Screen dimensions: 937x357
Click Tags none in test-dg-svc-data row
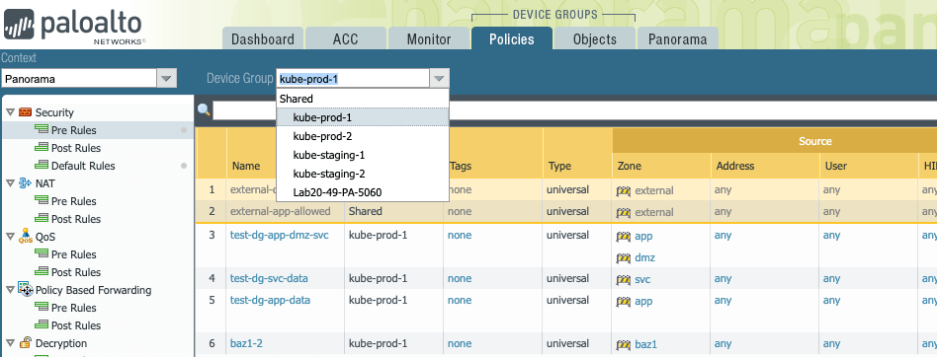tap(460, 278)
